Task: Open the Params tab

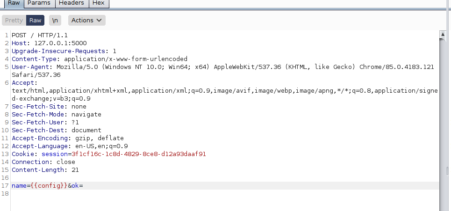Action: pos(39,3)
